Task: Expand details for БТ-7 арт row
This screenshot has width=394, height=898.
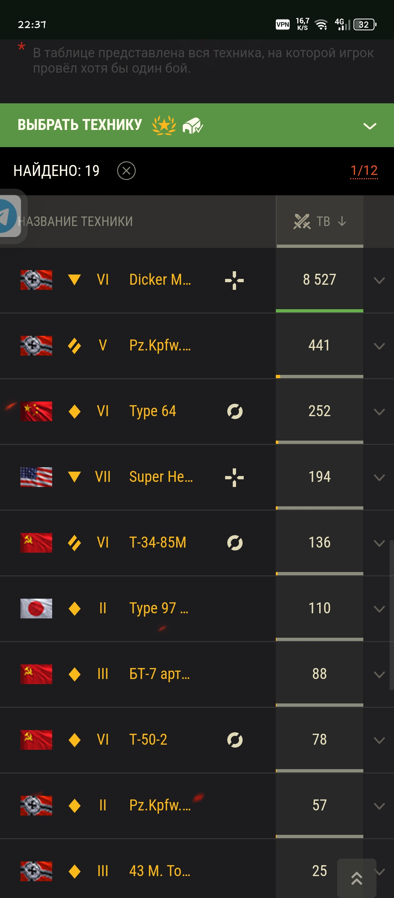Action: coord(379,675)
